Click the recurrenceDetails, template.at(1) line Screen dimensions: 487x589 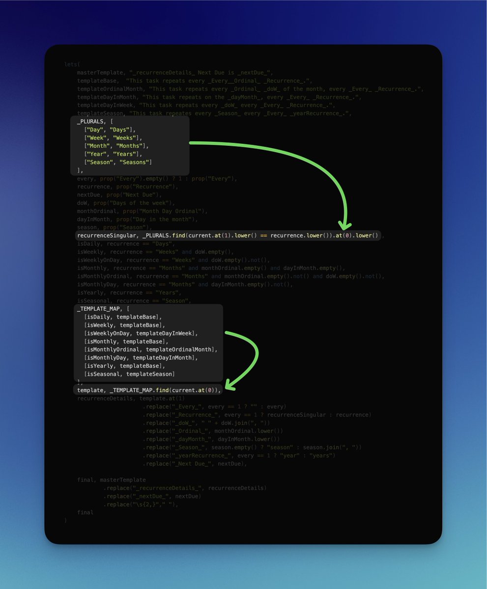click(x=131, y=398)
